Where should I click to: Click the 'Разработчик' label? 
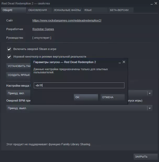[15, 29]
